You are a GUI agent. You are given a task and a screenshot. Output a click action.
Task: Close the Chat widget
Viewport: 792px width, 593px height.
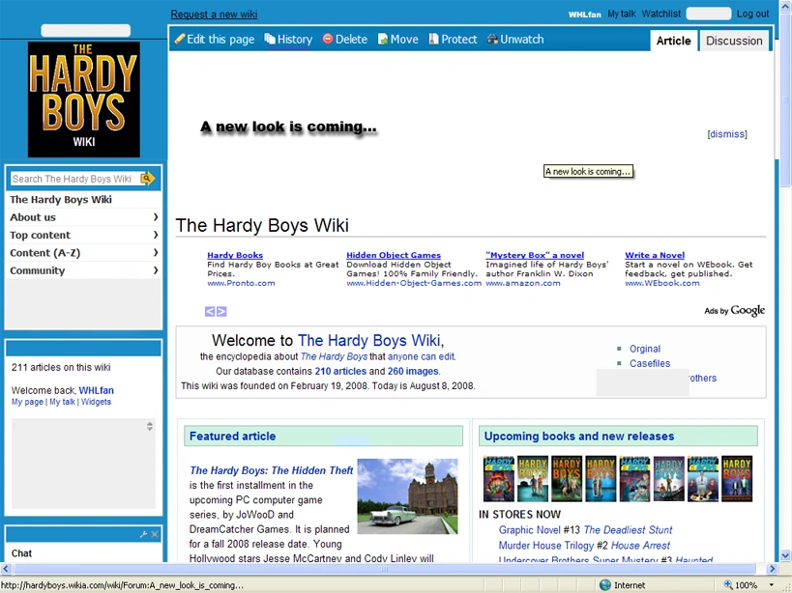point(155,534)
